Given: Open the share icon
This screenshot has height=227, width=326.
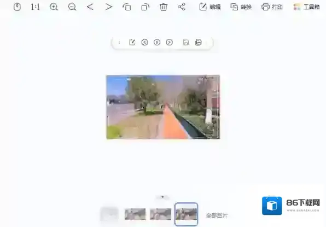Looking at the screenshot, I should [182, 7].
